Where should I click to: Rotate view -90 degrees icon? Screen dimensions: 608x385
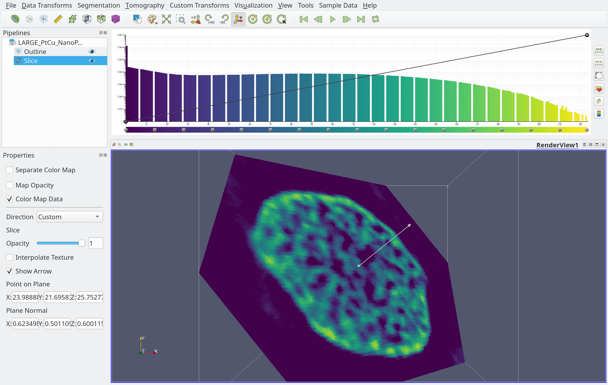coord(224,19)
